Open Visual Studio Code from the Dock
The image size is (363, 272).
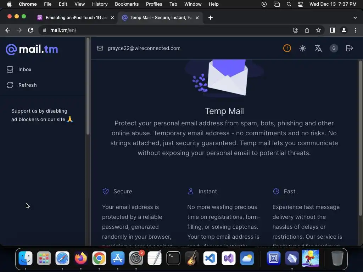click(210, 258)
